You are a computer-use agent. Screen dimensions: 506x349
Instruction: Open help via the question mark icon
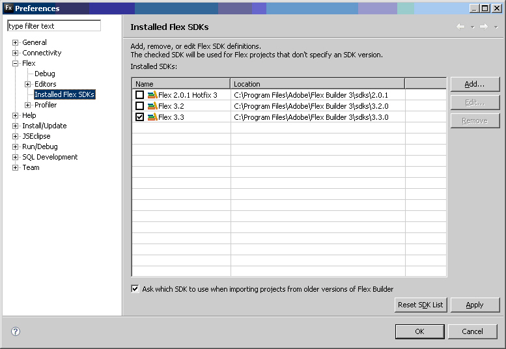[16, 331]
